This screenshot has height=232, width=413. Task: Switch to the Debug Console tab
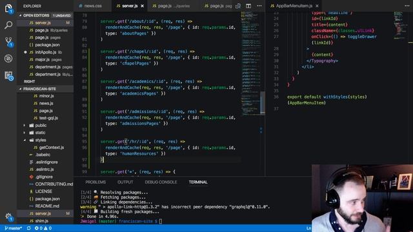tap(161, 182)
